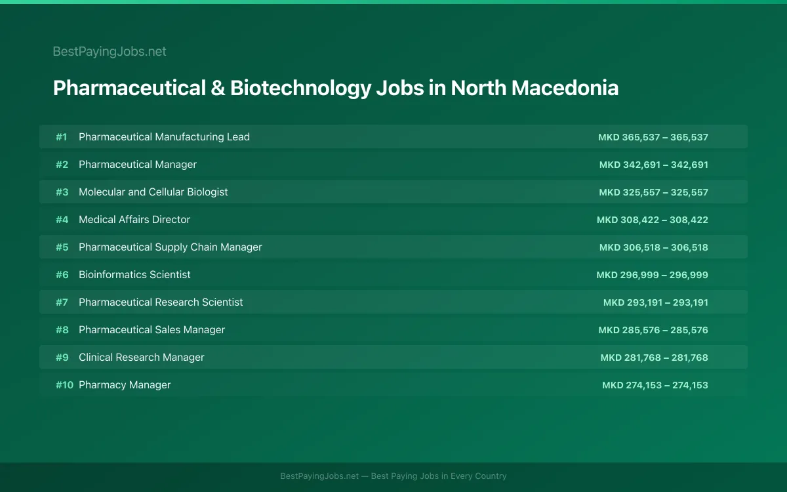The width and height of the screenshot is (787, 492).
Task: Click salary MKD 342,691 – 342,691
Action: [654, 165]
